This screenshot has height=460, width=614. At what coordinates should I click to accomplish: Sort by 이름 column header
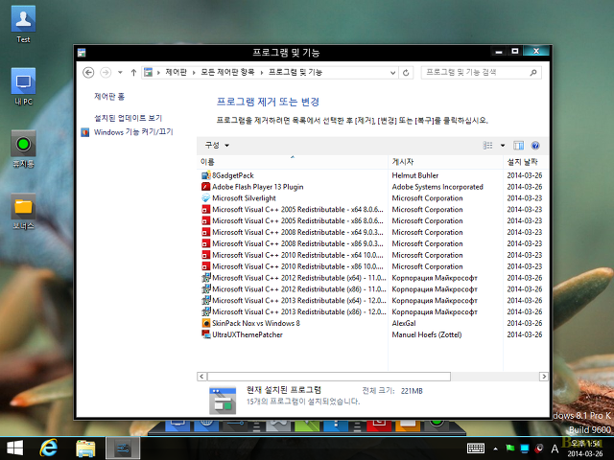point(292,162)
